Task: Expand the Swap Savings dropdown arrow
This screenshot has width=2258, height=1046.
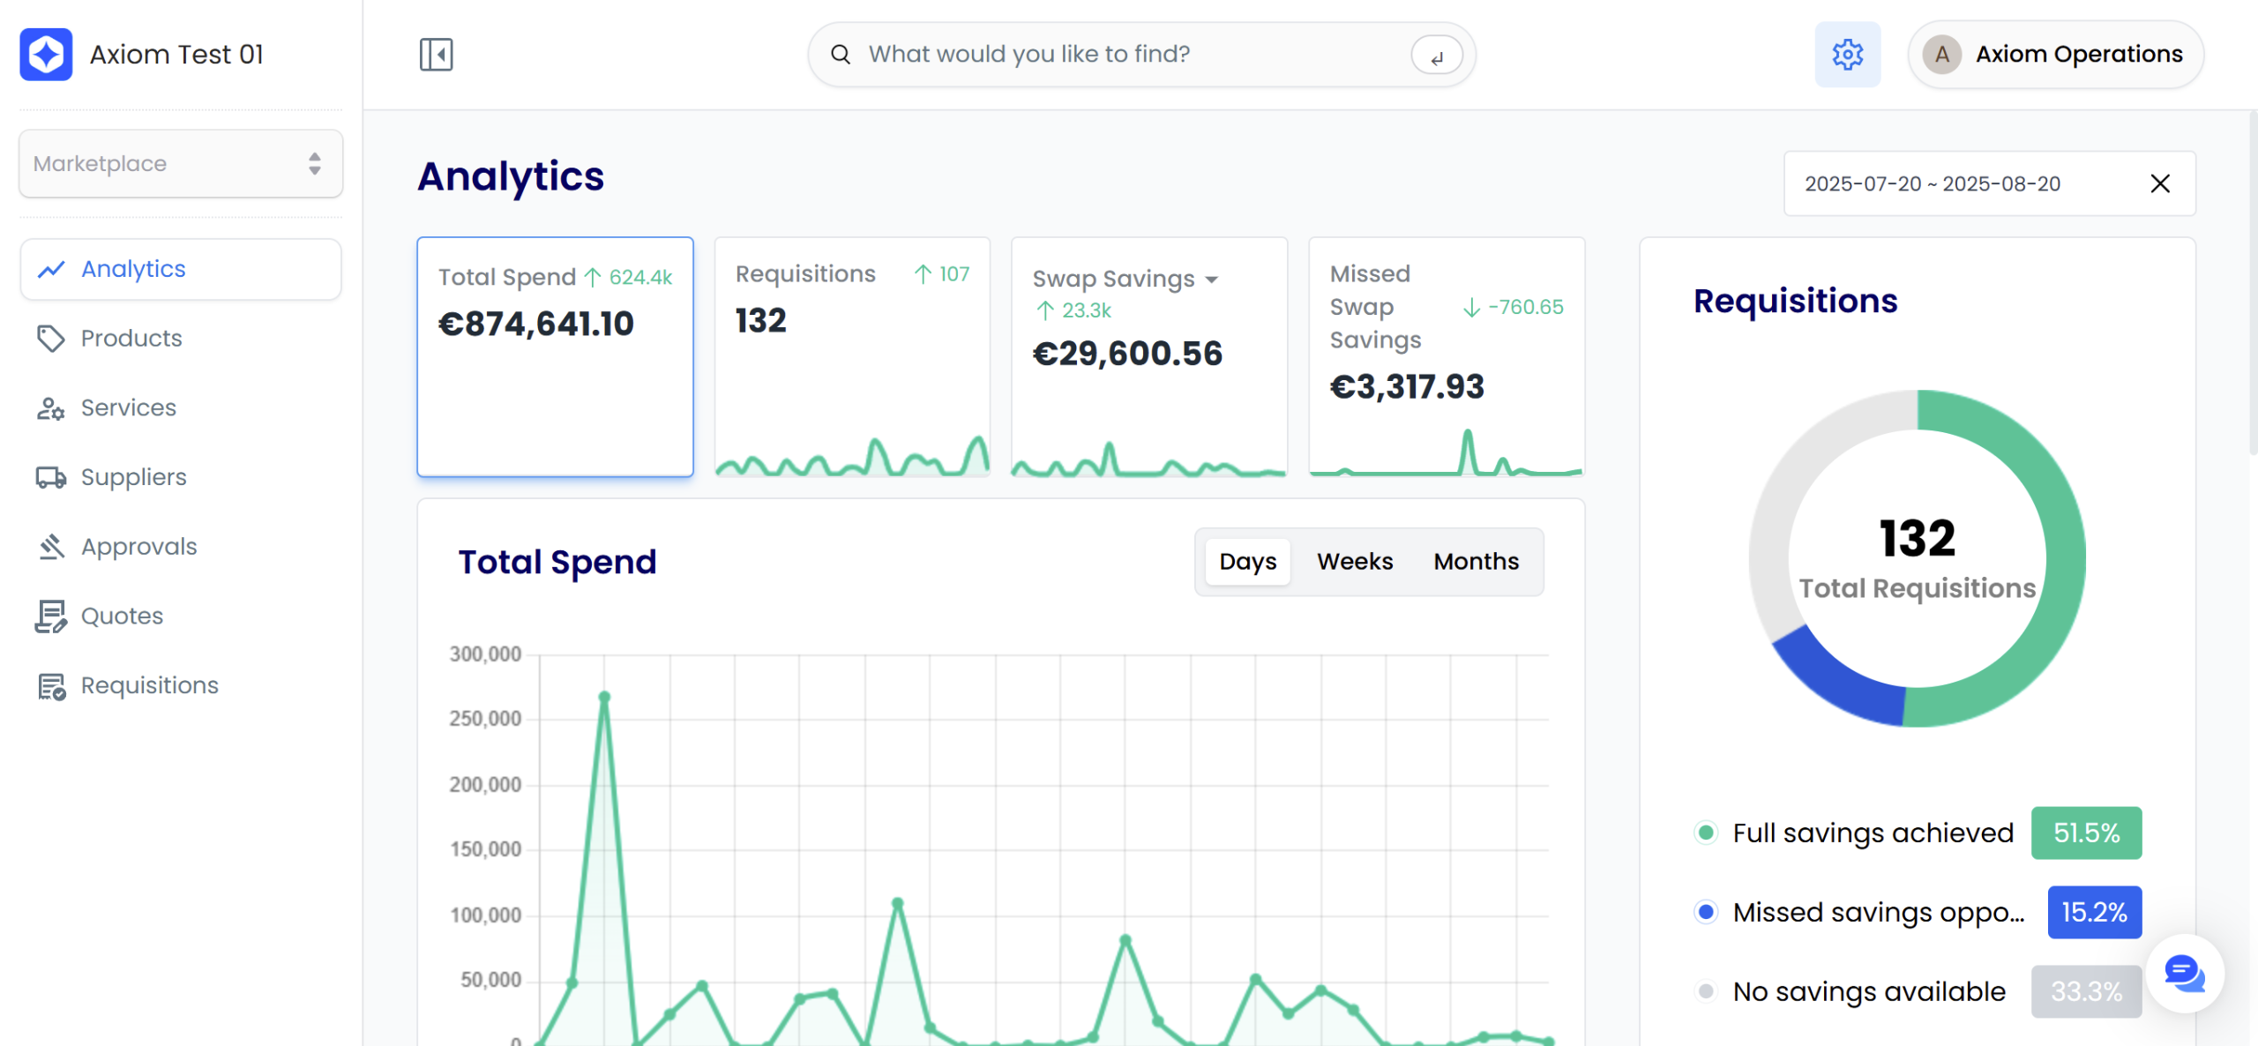Action: click(1212, 280)
